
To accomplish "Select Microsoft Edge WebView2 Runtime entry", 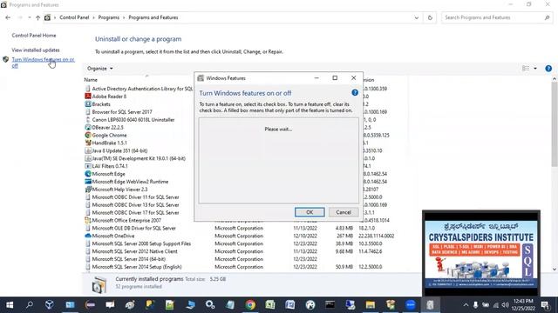I will point(130,182).
